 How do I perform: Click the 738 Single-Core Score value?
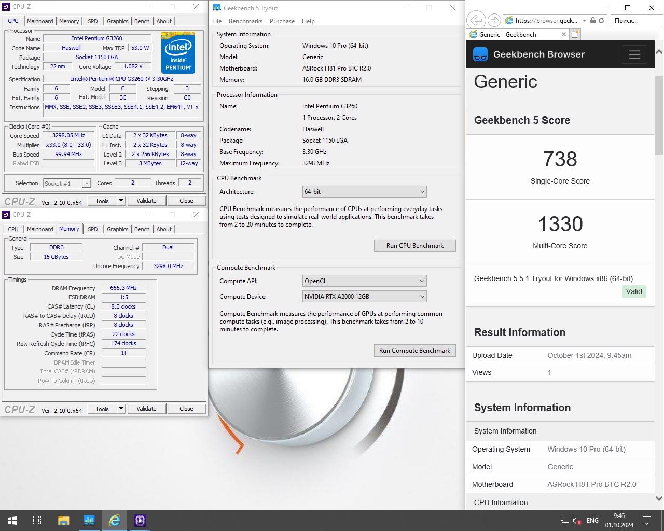click(560, 159)
